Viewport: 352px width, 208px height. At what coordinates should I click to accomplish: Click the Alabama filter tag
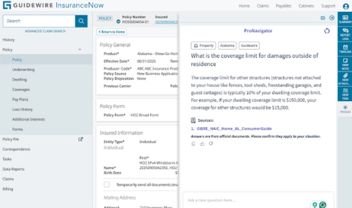pyautogui.click(x=227, y=46)
